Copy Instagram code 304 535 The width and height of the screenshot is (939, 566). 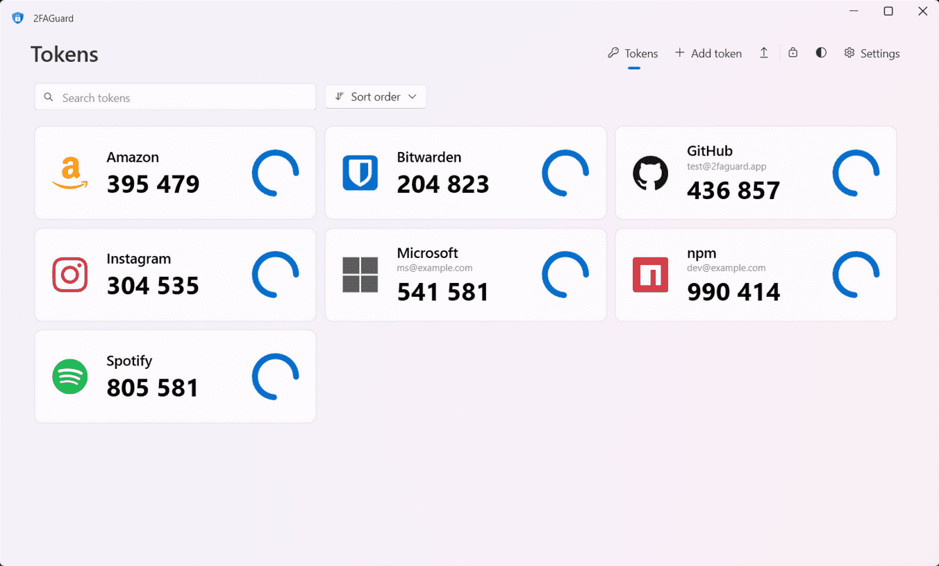click(x=153, y=286)
